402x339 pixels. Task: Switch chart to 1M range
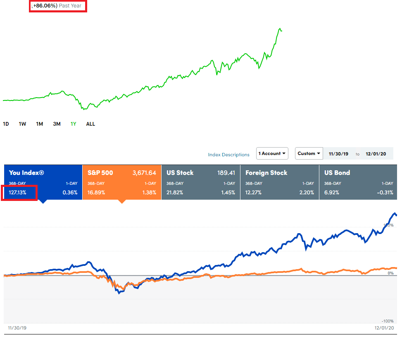(40, 124)
